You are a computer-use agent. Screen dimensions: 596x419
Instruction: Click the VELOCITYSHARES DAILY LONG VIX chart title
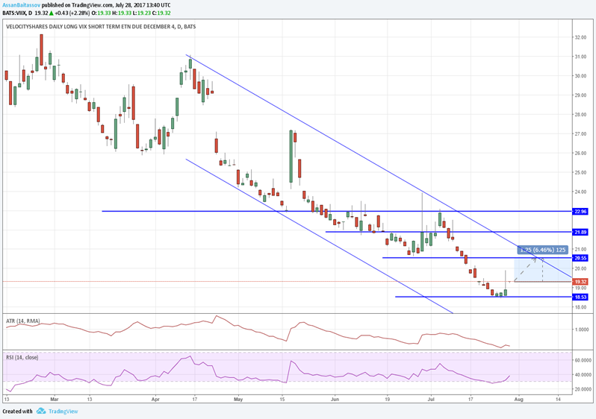[x=101, y=27]
